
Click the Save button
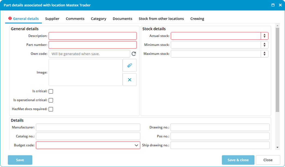click(20, 160)
